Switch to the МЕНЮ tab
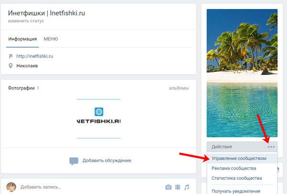Viewport: 287px width, 194px height. click(x=51, y=39)
